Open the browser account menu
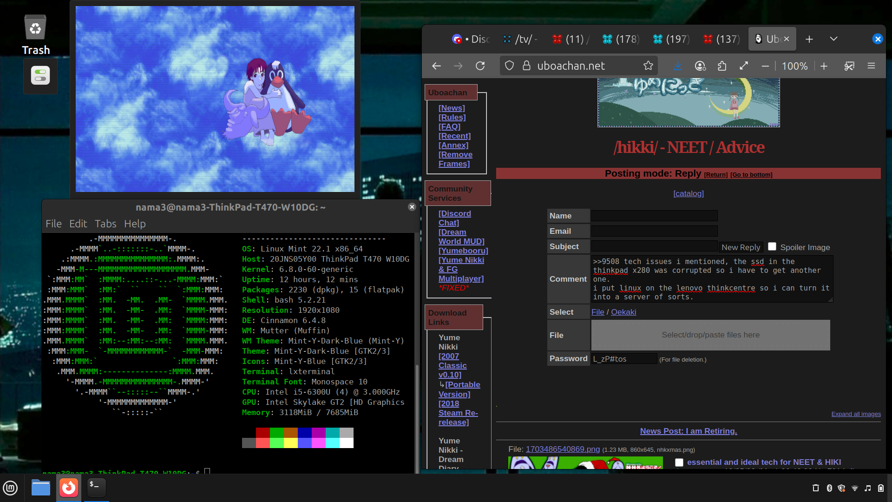This screenshot has height=502, width=892. (700, 66)
